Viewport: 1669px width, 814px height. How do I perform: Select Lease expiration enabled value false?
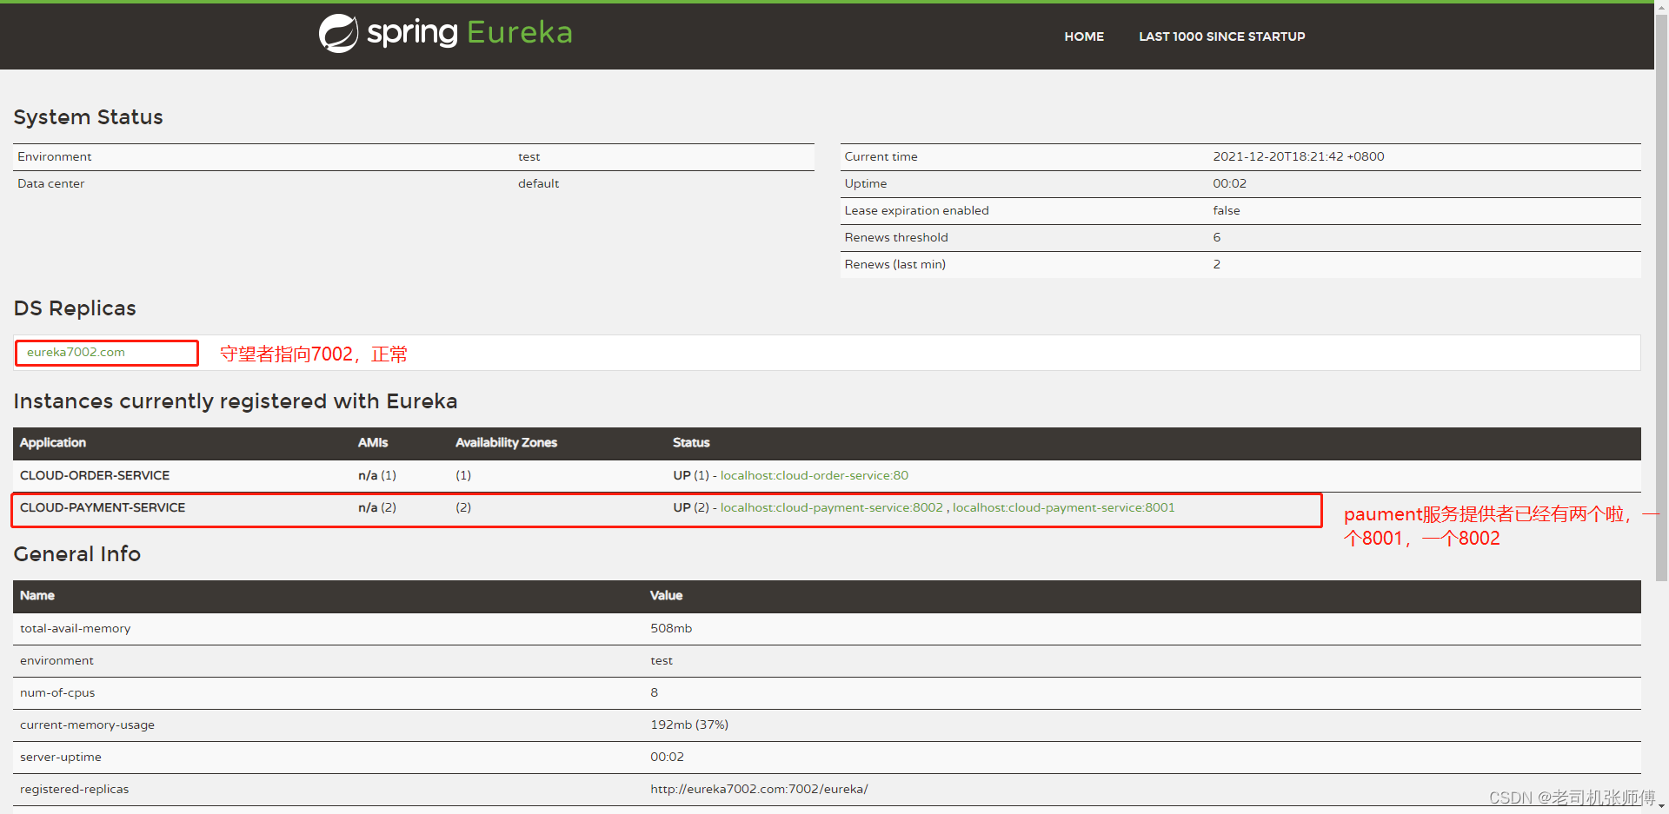tap(1227, 210)
